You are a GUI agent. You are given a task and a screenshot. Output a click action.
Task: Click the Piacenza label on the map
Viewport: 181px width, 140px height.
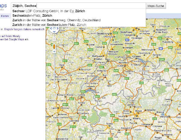[146, 125]
